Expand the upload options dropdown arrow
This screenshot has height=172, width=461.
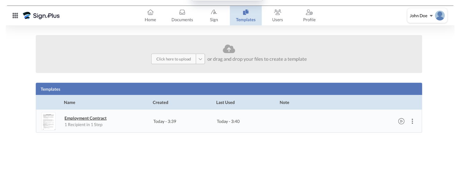tap(200, 59)
